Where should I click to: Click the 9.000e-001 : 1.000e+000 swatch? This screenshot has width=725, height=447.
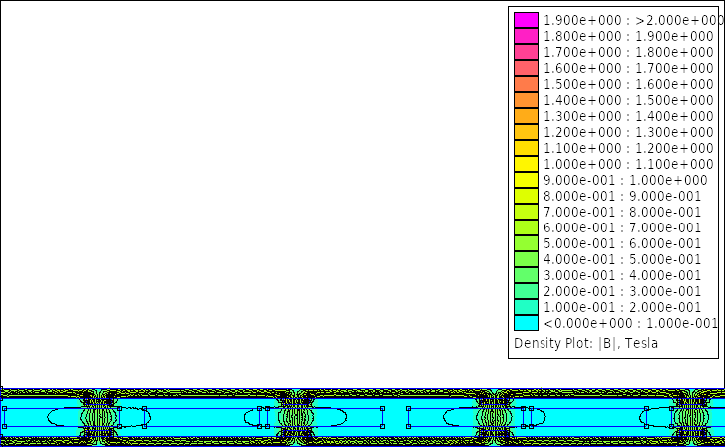tap(526, 180)
